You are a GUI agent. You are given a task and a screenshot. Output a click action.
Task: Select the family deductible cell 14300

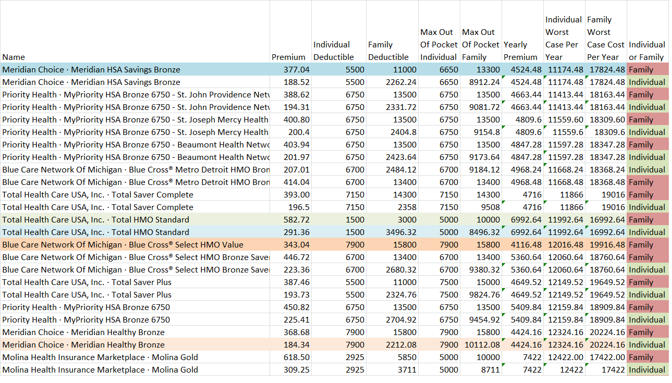392,194
